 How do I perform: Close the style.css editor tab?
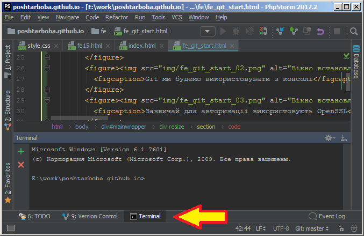56,46
